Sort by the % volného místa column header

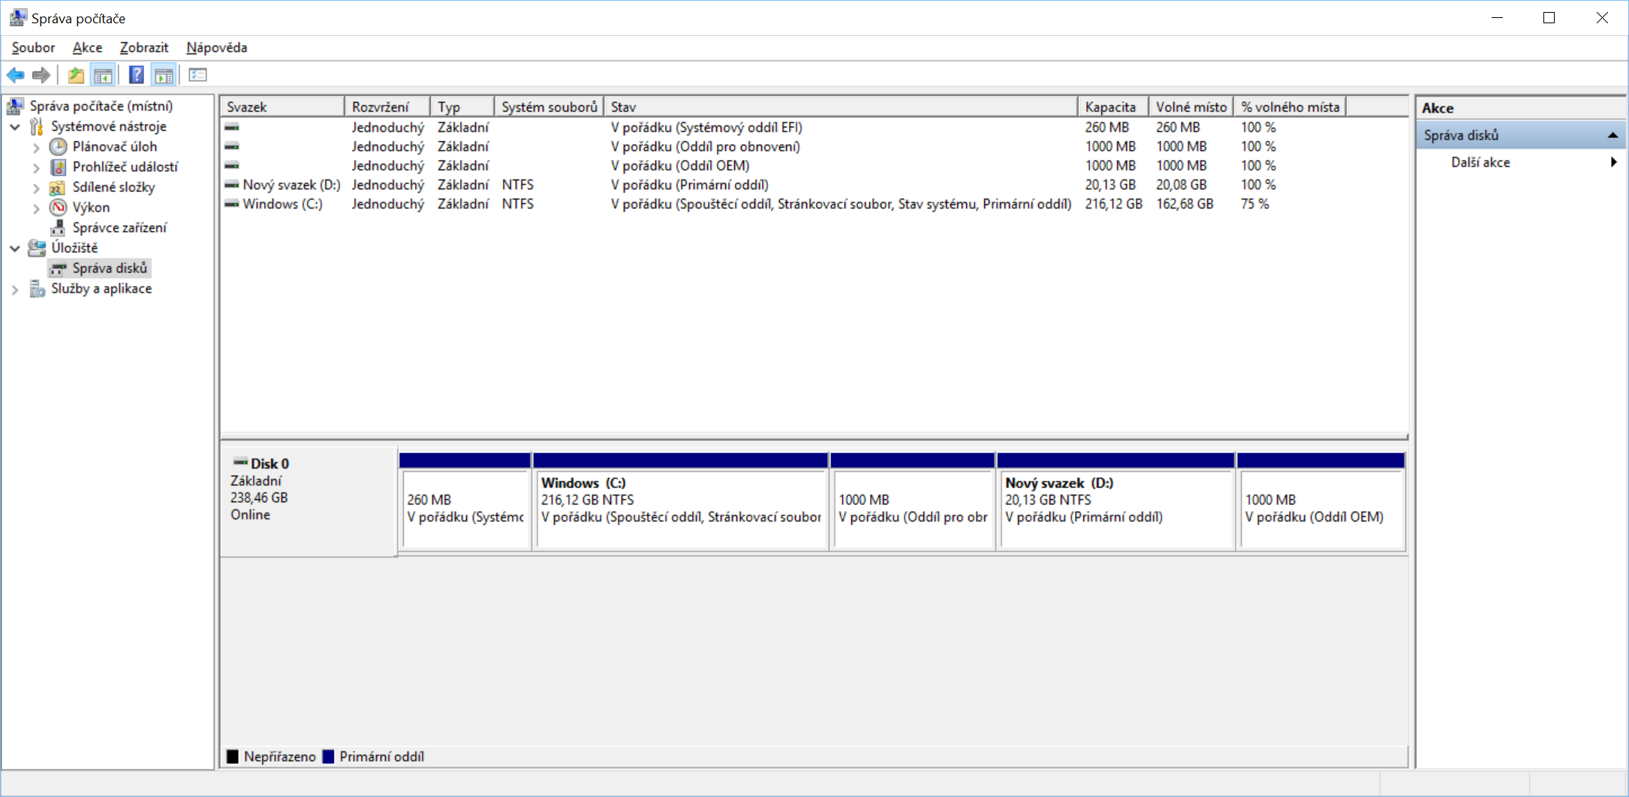point(1290,107)
